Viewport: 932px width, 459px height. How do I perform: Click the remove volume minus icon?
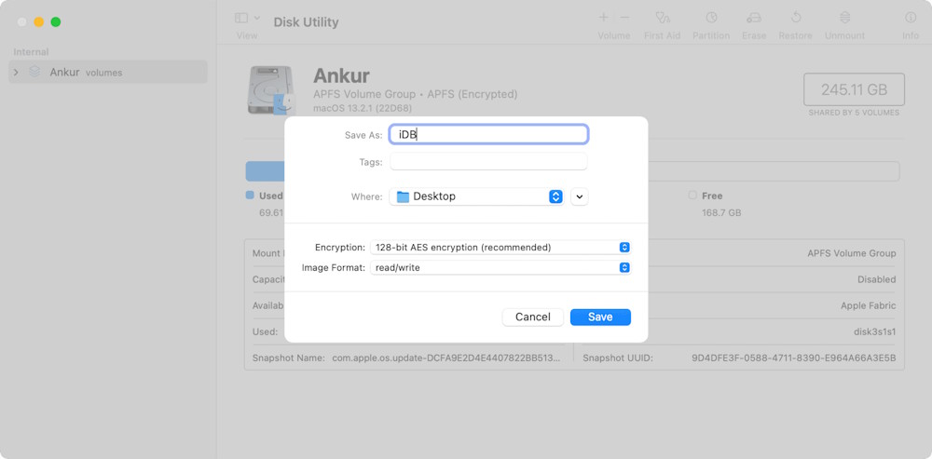tap(624, 18)
